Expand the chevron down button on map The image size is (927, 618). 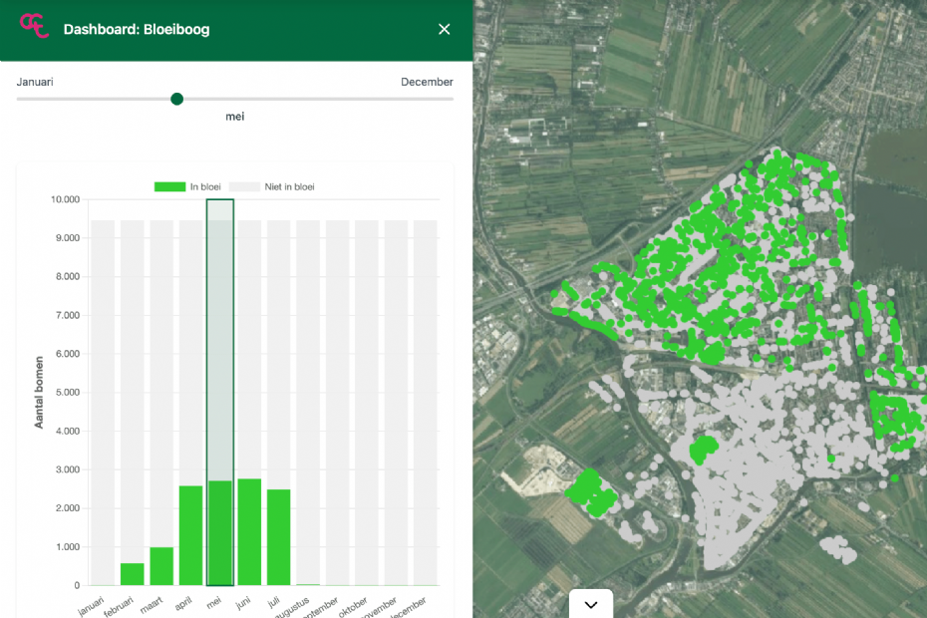pyautogui.click(x=590, y=604)
